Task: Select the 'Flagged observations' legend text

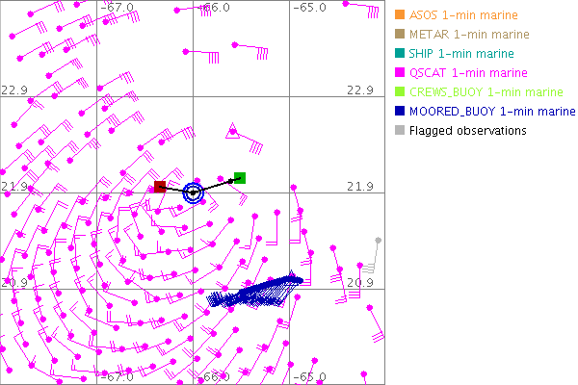Action: click(x=467, y=131)
